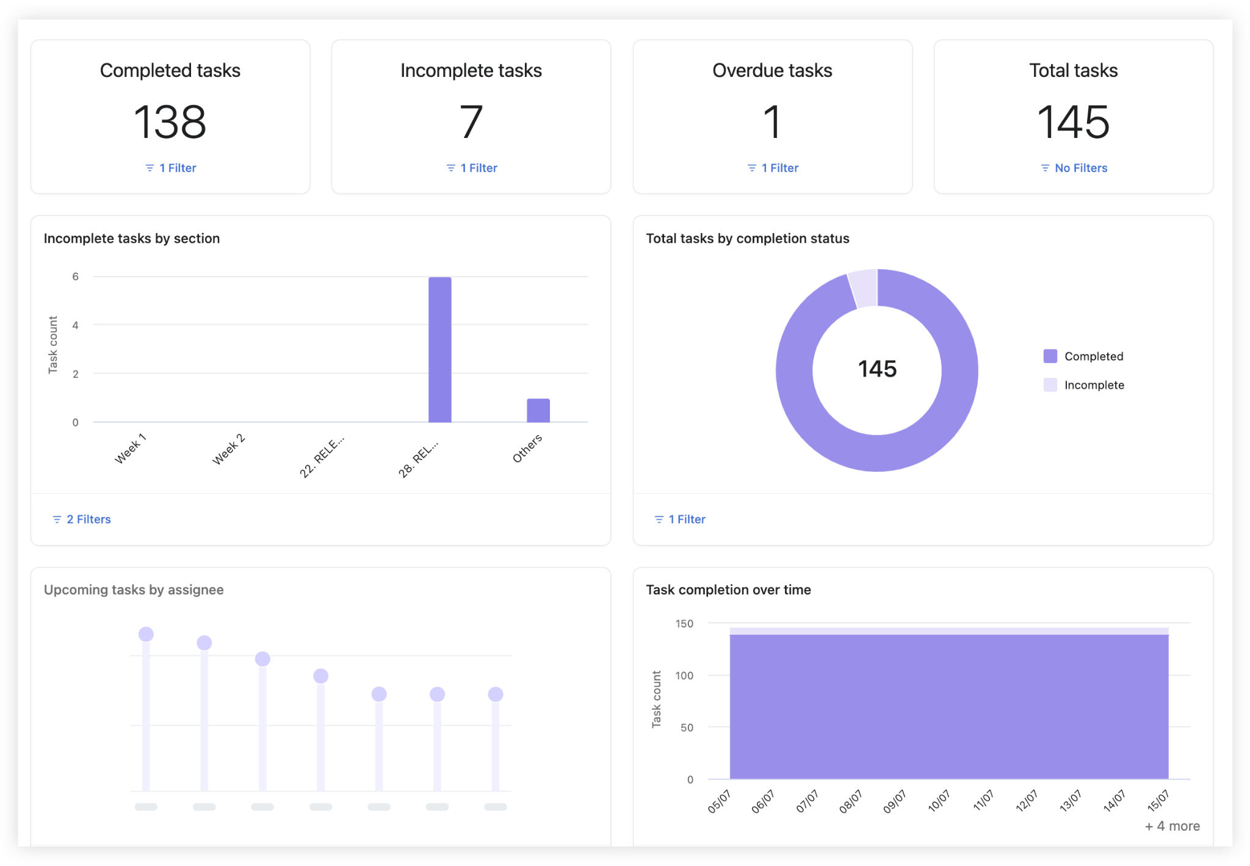Open the Overdue tasks number card
The height and width of the screenshot is (866, 1250).
point(772,121)
